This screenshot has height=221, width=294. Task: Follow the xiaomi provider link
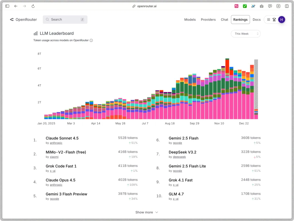[x=54, y=157]
